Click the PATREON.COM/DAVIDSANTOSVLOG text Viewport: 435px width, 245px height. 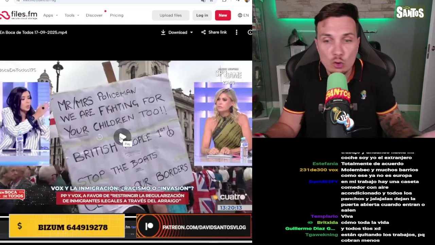(x=204, y=227)
